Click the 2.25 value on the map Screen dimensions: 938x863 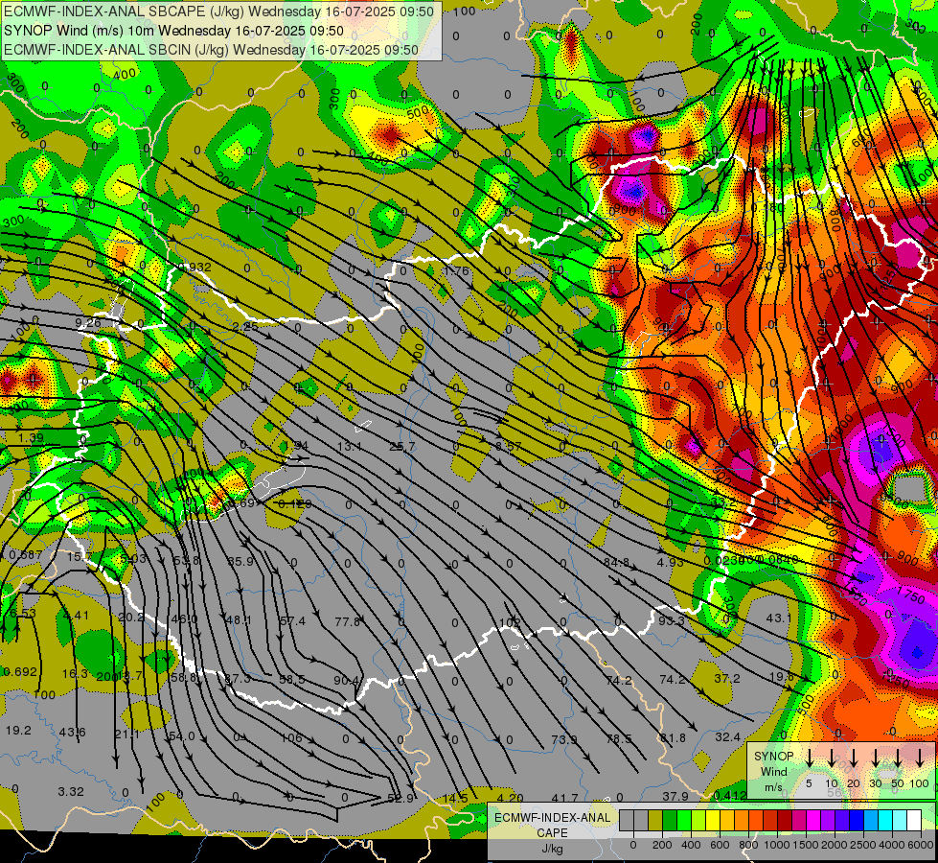click(x=244, y=326)
